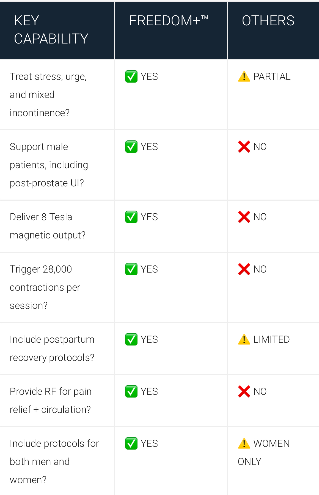Click the green checkmark in 8 Tesla row
The image size is (319, 495).
click(x=131, y=217)
